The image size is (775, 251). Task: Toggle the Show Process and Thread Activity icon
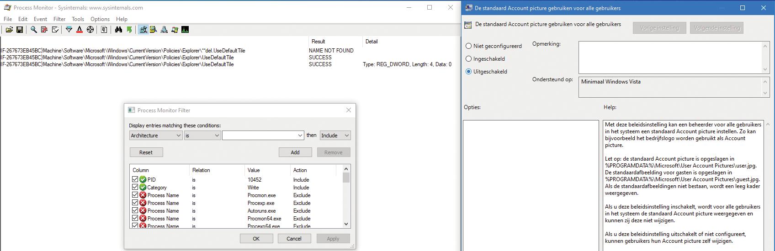(x=175, y=30)
